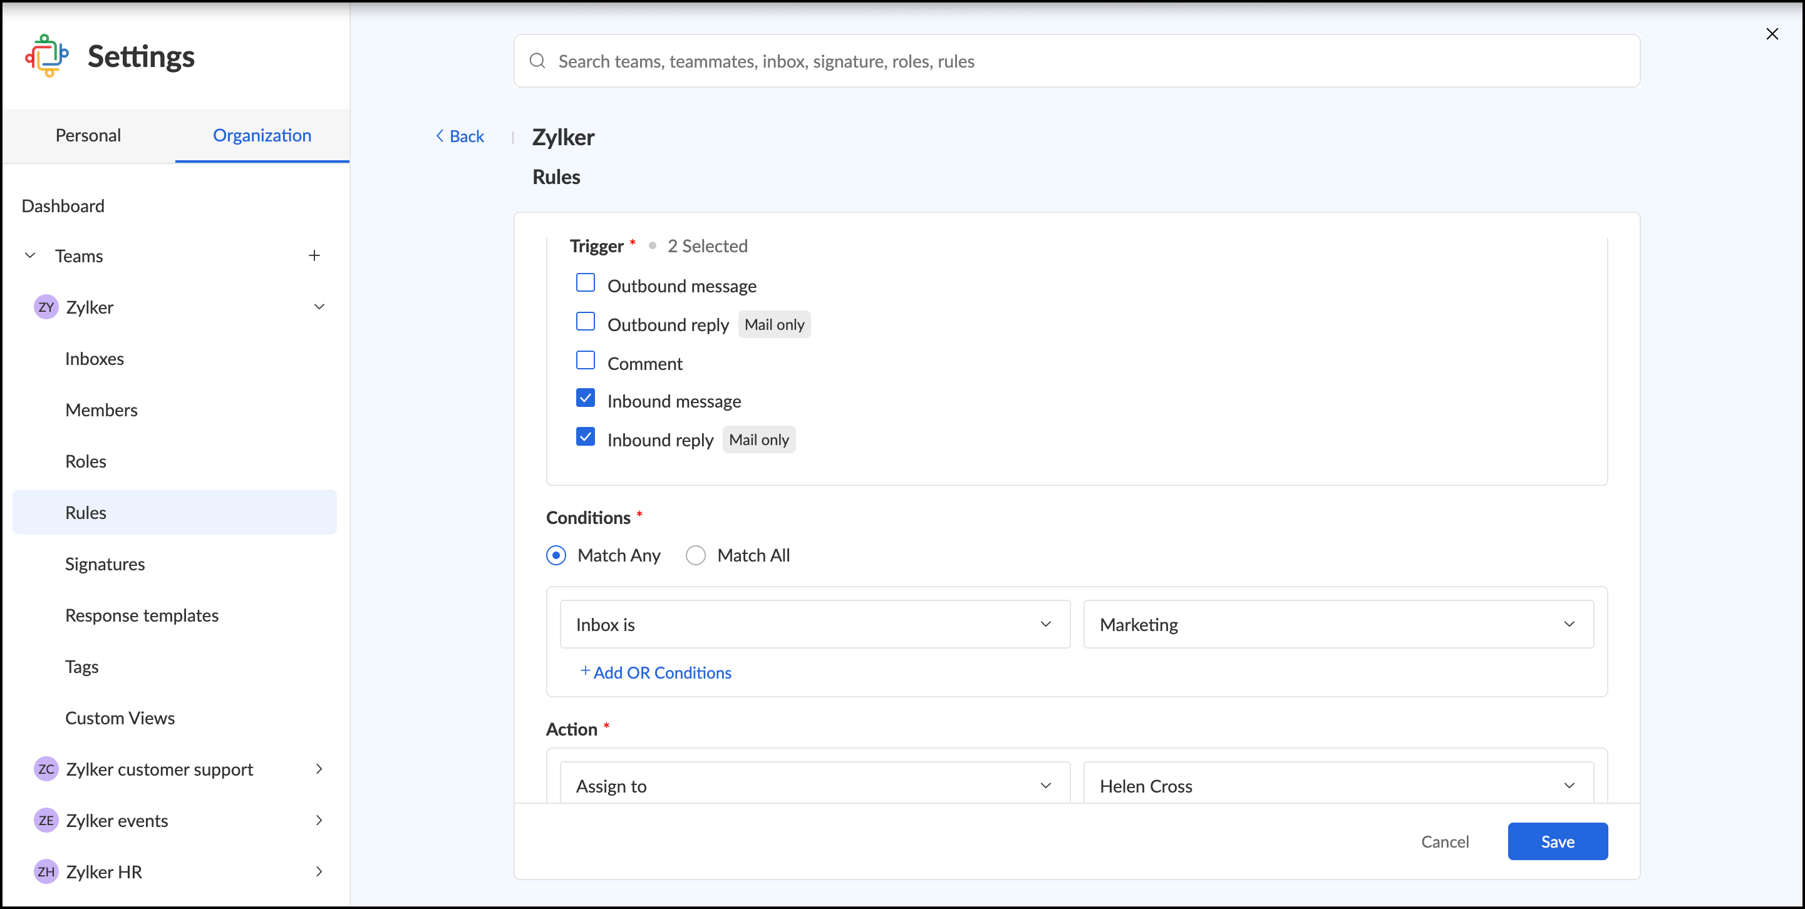Open Signatures in the sidebar
The width and height of the screenshot is (1805, 909).
coord(105,564)
